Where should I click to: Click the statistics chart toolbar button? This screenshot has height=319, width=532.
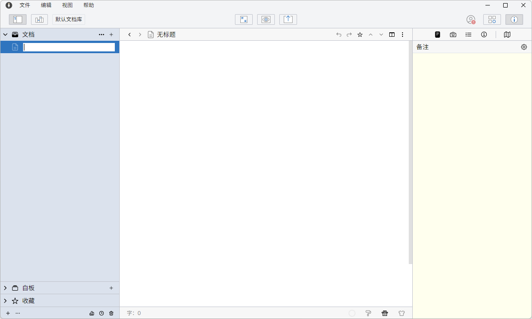(39, 19)
